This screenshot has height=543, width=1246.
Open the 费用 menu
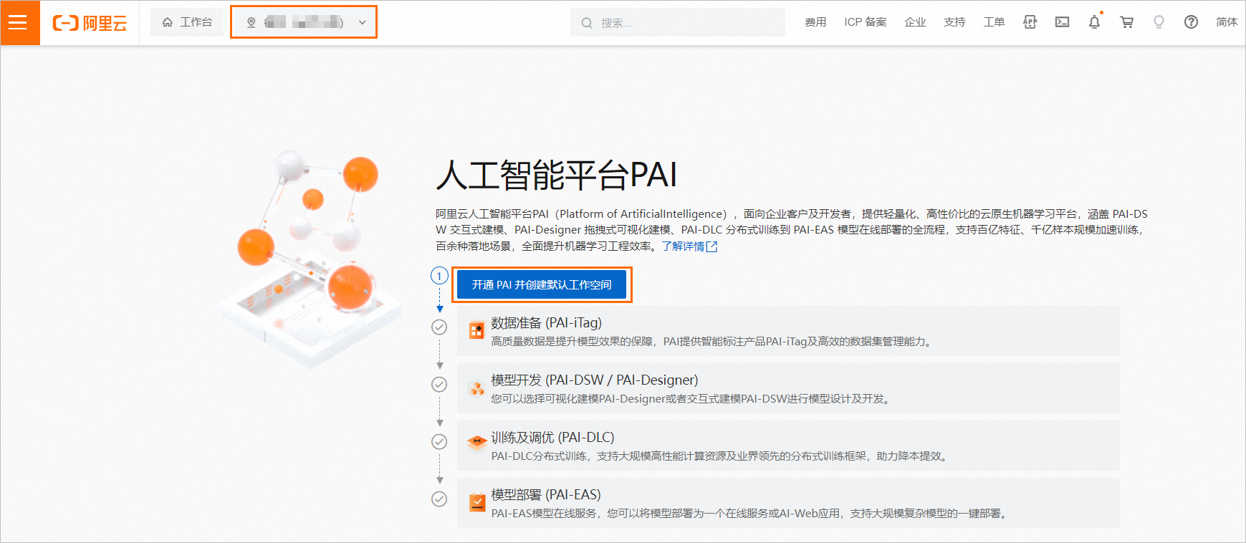click(x=815, y=22)
